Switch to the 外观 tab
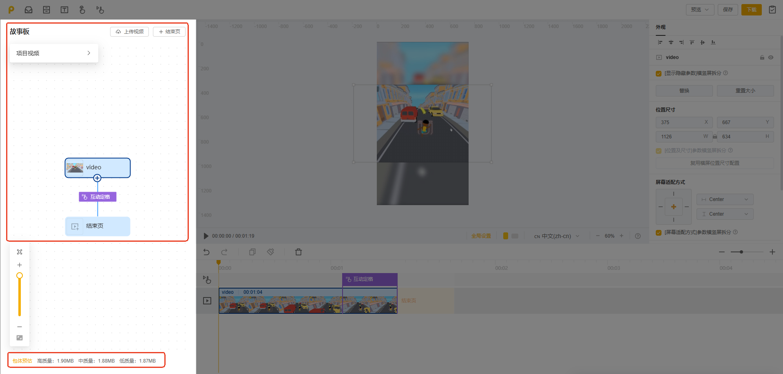Image resolution: width=783 pixels, height=374 pixels. 661,27
